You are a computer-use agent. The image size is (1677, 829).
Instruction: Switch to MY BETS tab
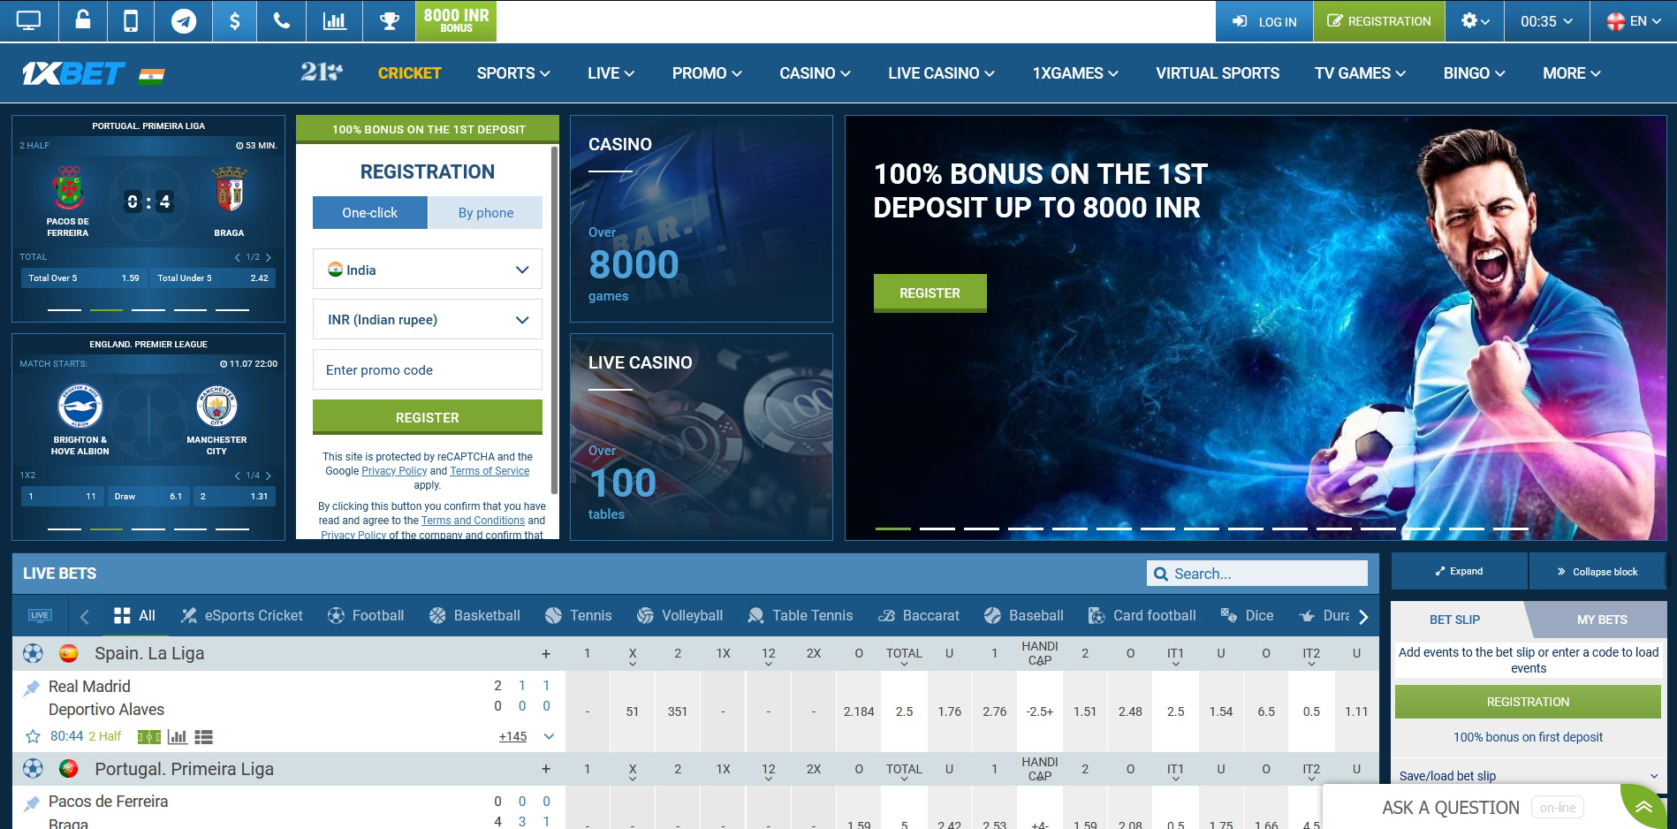[1601, 620]
